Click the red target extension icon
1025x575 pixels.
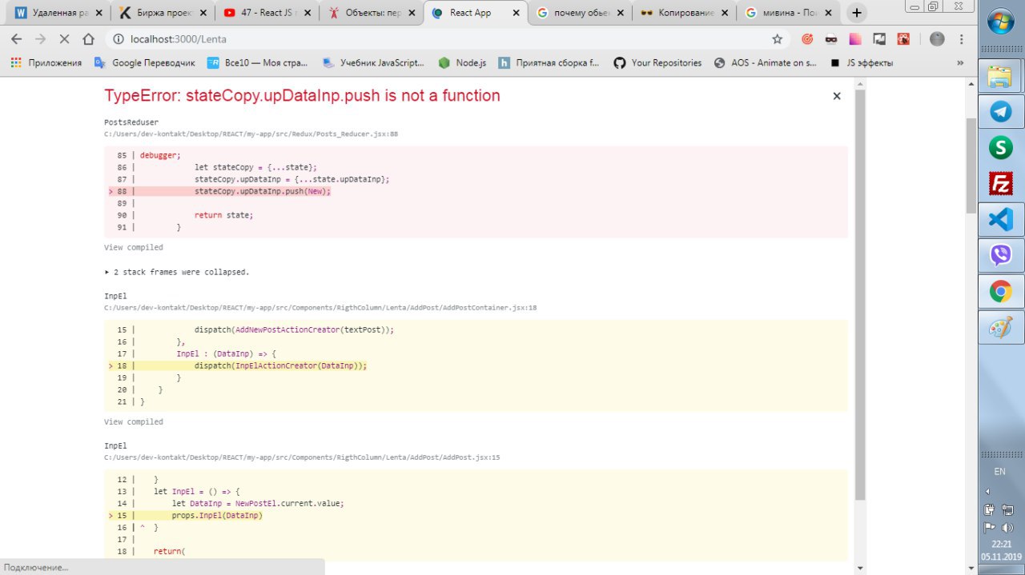[x=807, y=39]
